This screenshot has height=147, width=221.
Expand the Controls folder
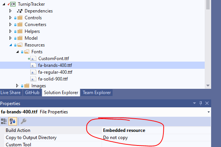tap(10, 17)
